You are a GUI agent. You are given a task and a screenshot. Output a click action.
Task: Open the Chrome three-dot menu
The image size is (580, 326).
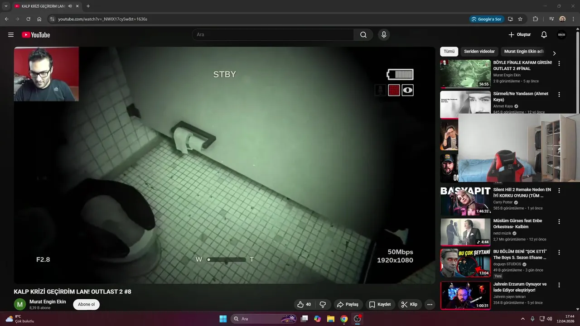click(573, 19)
